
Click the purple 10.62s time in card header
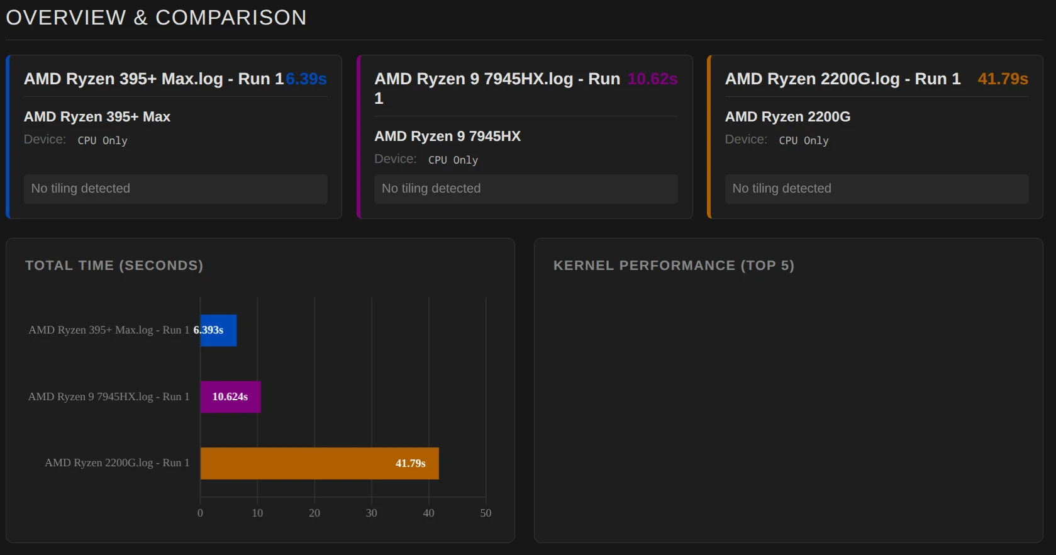tap(652, 79)
